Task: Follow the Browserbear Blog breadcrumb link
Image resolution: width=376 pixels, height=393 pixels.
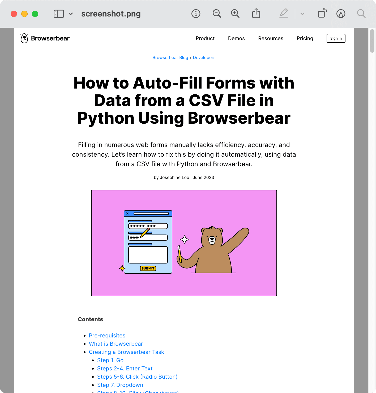Action: [x=170, y=57]
